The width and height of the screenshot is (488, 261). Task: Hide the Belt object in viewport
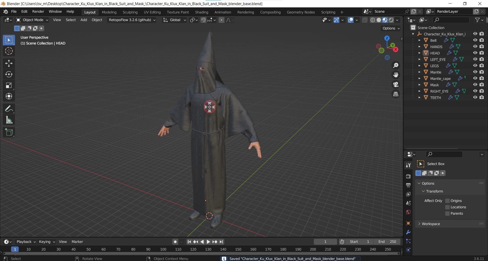click(475, 40)
